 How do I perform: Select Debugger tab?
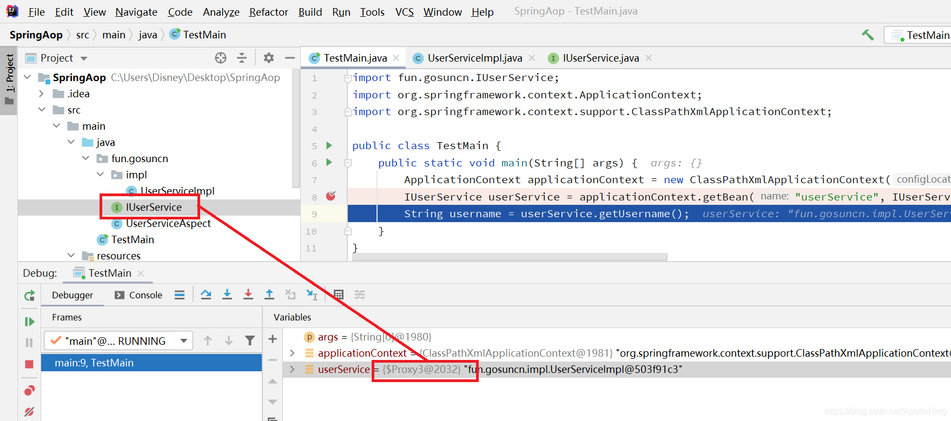72,295
